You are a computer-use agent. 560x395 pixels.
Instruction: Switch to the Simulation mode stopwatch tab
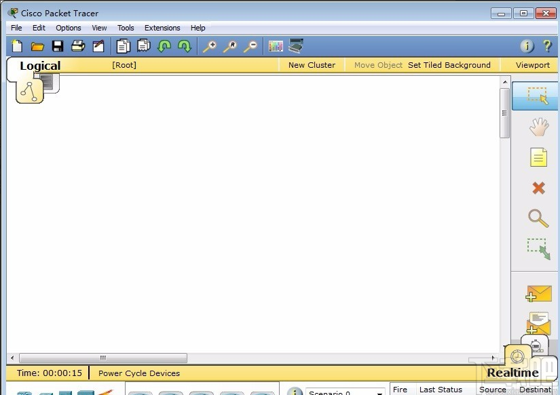pyautogui.click(x=536, y=345)
